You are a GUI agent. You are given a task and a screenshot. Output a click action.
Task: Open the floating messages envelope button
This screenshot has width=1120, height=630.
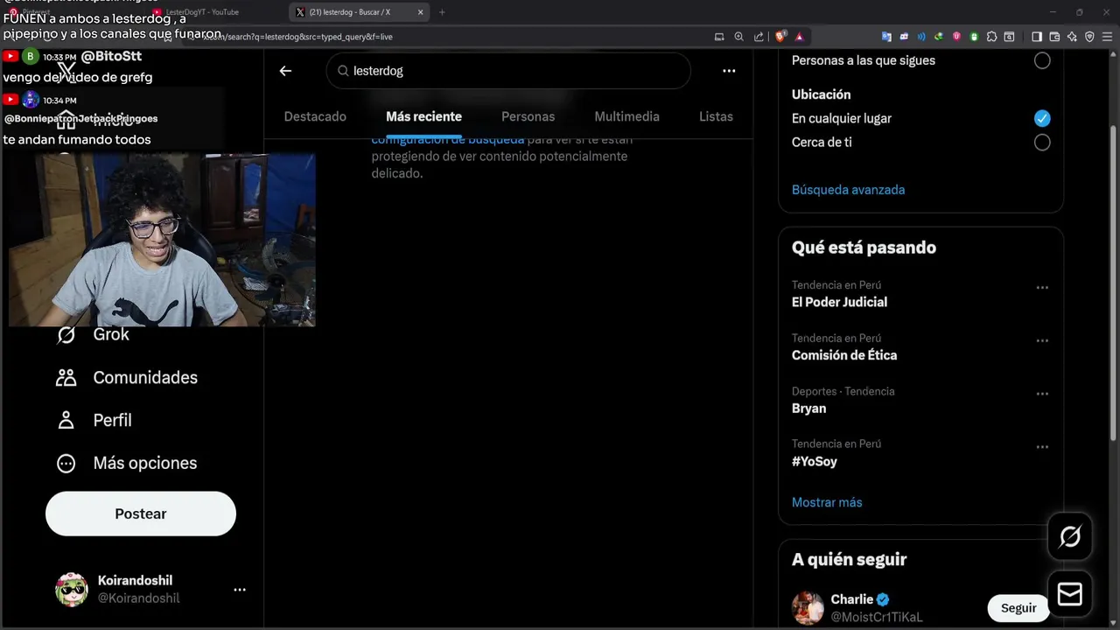(x=1070, y=594)
